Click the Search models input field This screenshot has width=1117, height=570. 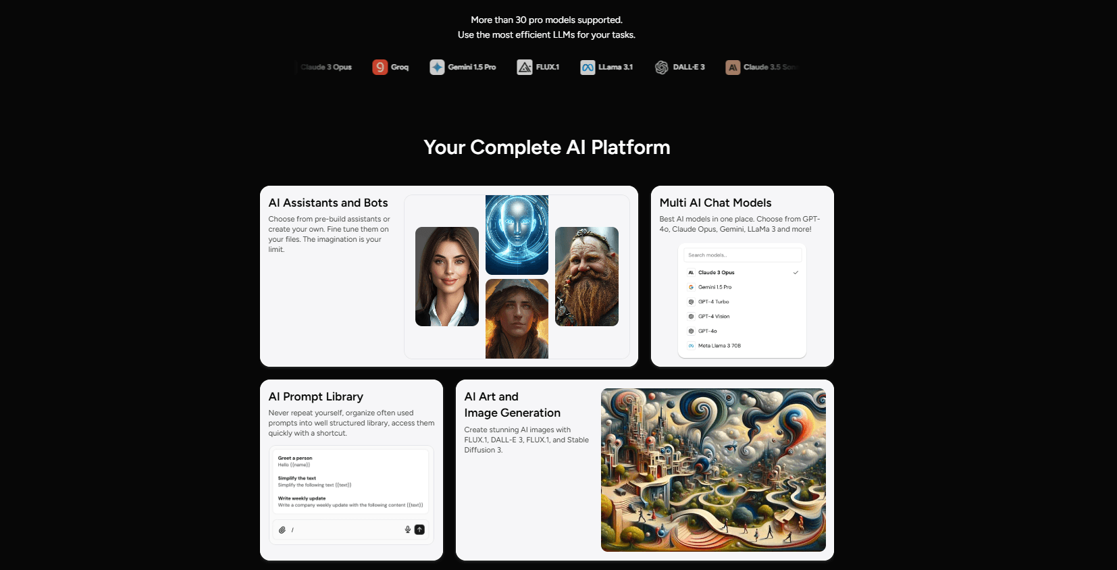pyautogui.click(x=742, y=255)
